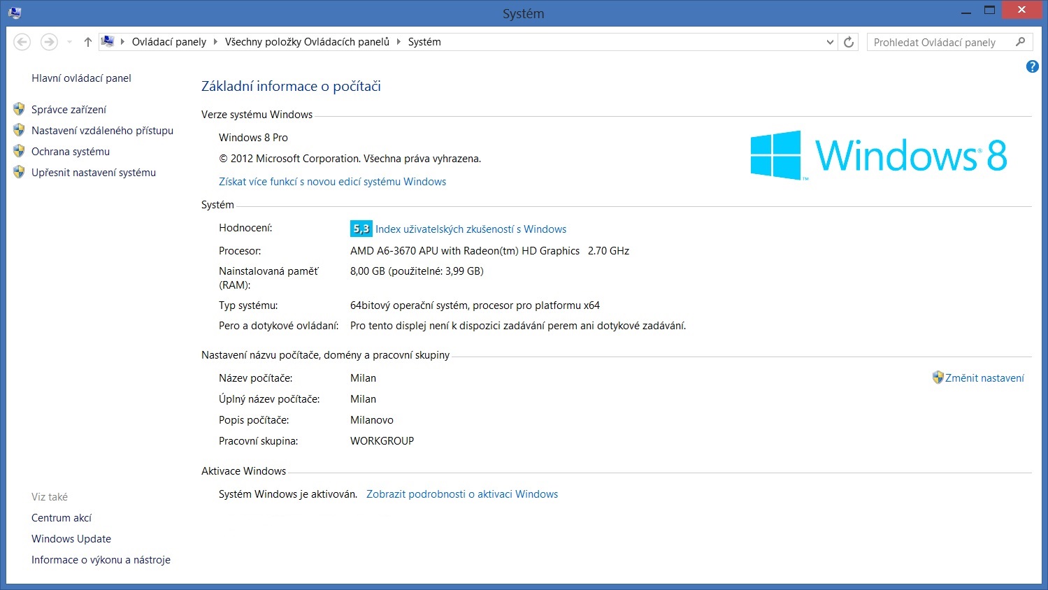The image size is (1048, 590).
Task: Click shield icon beside Nastavení vzdáleného přístupu
Action: (x=19, y=130)
